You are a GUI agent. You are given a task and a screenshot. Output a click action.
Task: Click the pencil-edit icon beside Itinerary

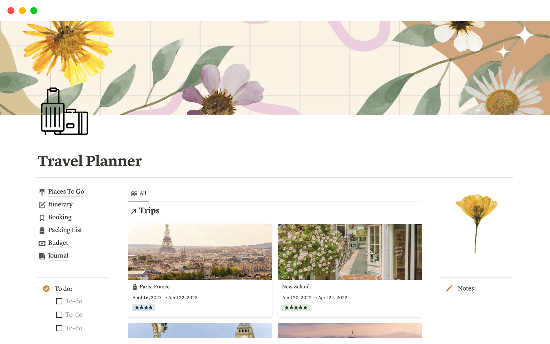pyautogui.click(x=42, y=205)
